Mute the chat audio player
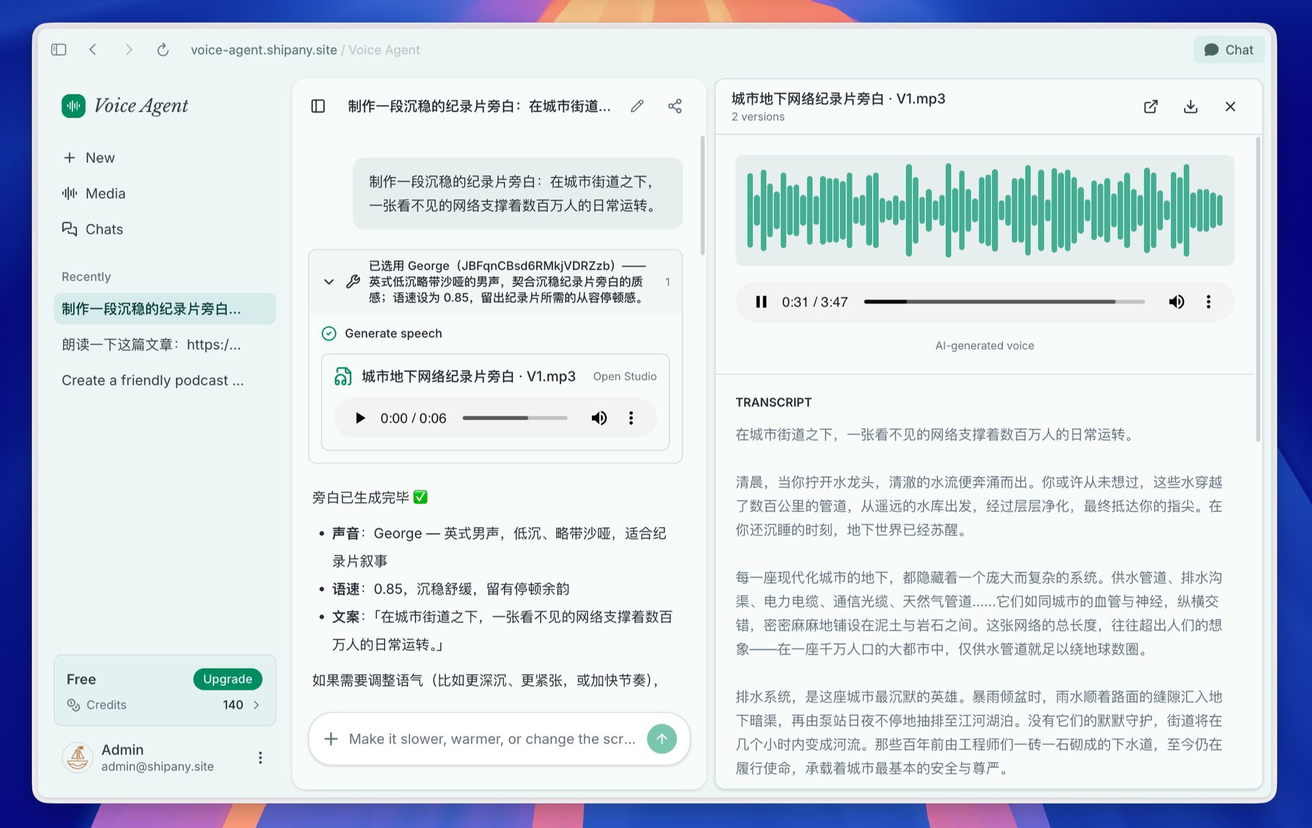 (599, 418)
